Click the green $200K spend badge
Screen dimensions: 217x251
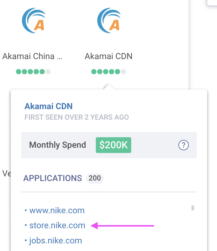click(x=113, y=145)
